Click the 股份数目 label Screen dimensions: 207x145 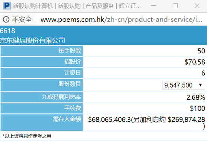coord(70,84)
